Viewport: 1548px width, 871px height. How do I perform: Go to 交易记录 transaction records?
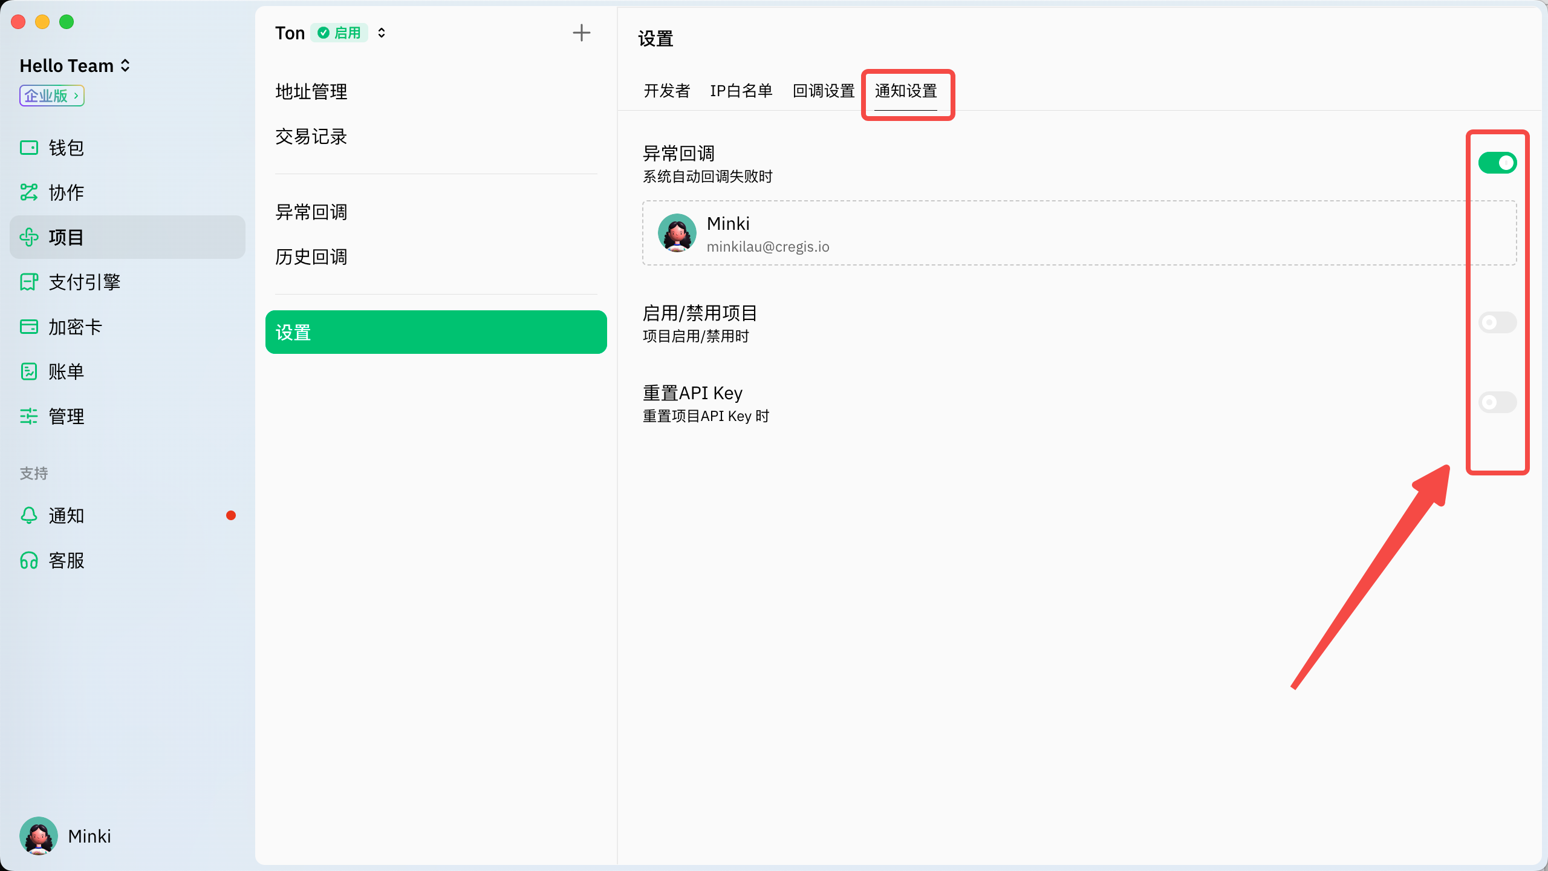coord(311,137)
